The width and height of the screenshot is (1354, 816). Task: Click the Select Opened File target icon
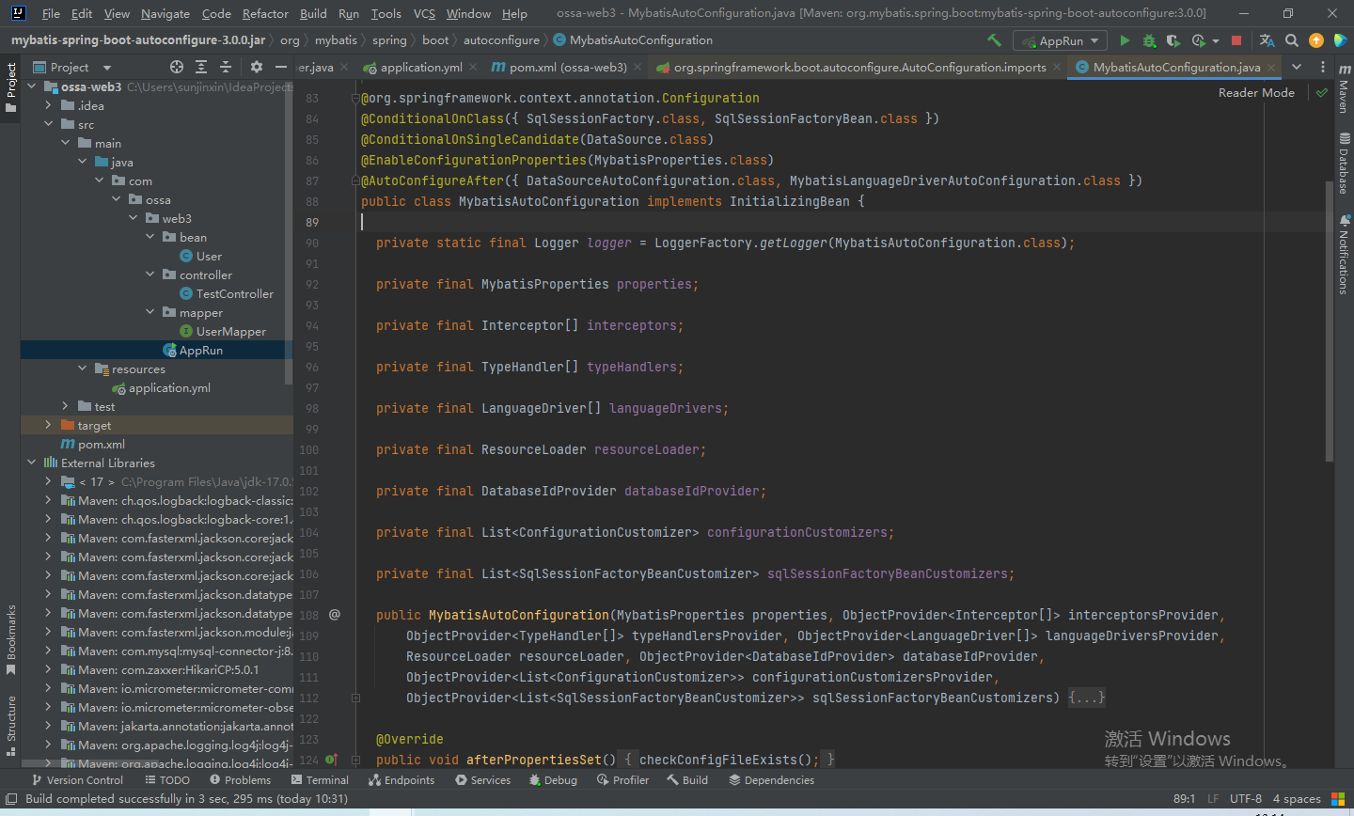tap(177, 67)
